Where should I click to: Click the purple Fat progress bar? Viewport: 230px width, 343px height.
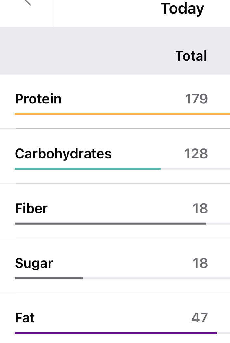point(115,333)
